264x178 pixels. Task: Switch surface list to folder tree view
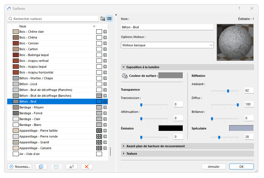coord(103,19)
